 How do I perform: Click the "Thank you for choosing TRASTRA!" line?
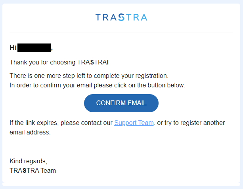click(59, 62)
